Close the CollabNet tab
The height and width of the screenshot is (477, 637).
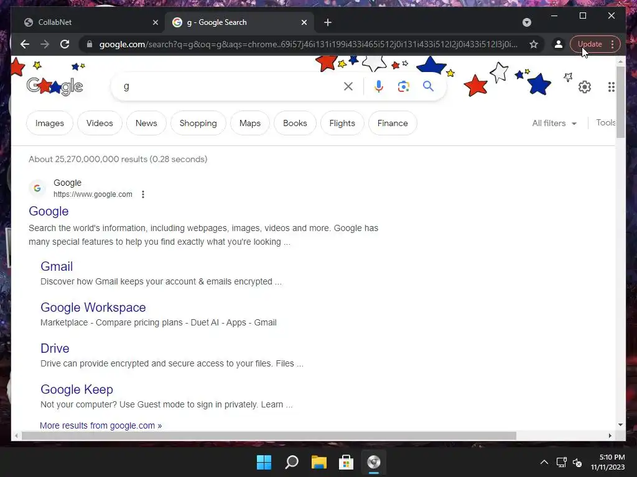[x=155, y=22]
